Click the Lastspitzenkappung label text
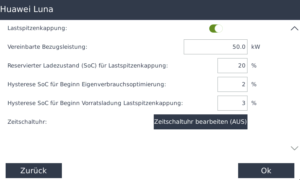The image size is (300, 180). pos(37,28)
